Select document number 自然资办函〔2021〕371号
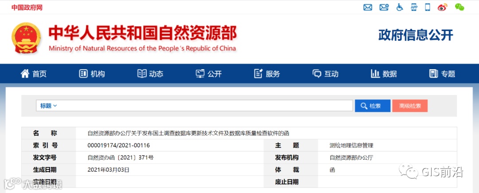The width and height of the screenshot is (479, 193). click(120, 158)
